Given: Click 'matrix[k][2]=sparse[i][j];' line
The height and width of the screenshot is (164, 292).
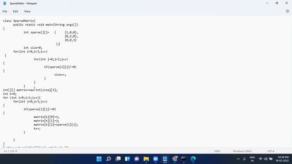Looking at the screenshot, I should tap(56, 124).
